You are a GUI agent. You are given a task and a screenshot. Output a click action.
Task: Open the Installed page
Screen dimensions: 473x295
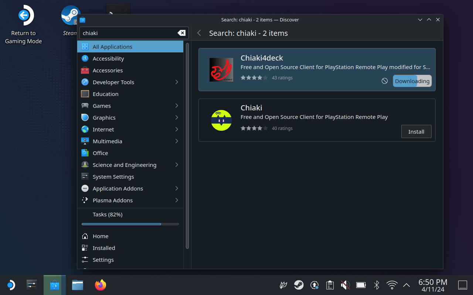130,248
